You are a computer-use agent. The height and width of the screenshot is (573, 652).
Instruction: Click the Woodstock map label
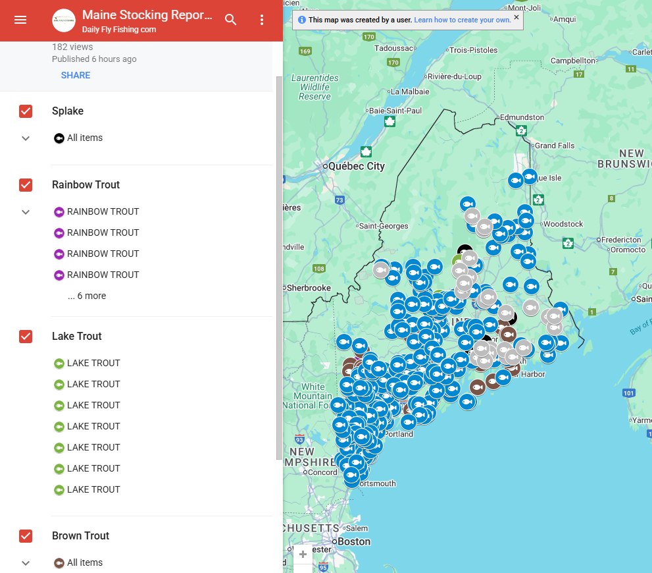563,224
